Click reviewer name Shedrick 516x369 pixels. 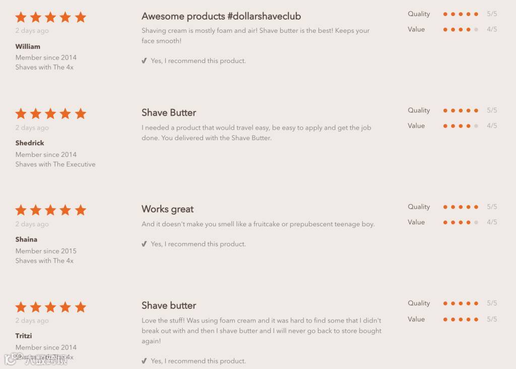(30, 143)
